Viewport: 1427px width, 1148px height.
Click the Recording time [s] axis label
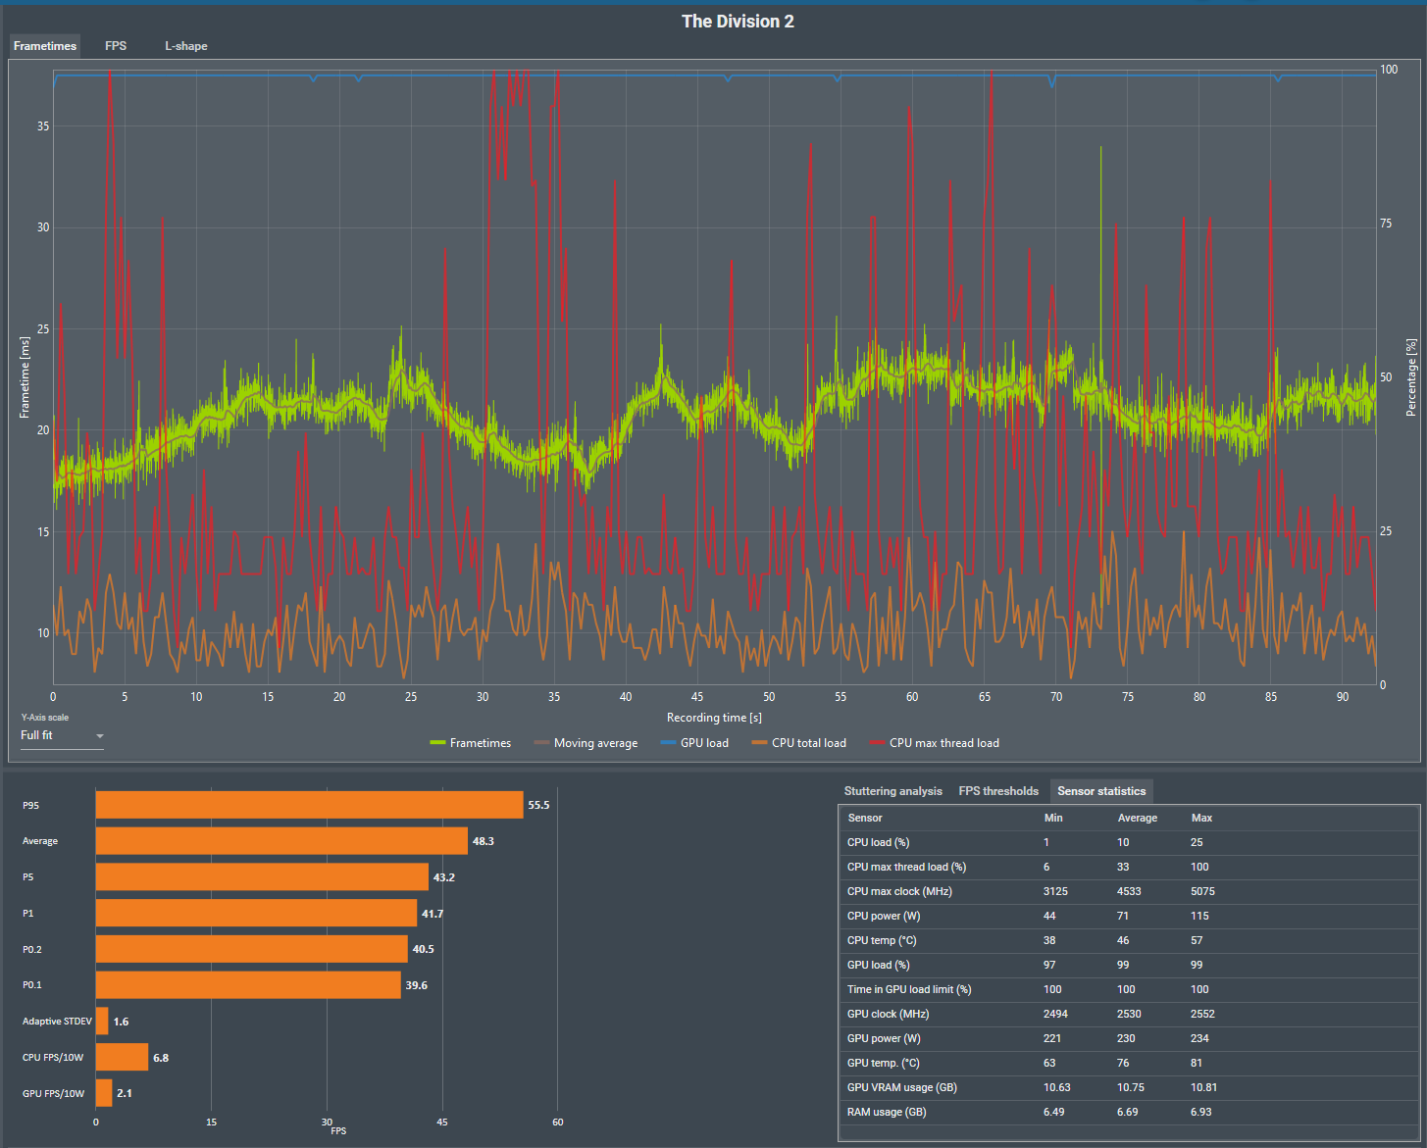coord(714,718)
